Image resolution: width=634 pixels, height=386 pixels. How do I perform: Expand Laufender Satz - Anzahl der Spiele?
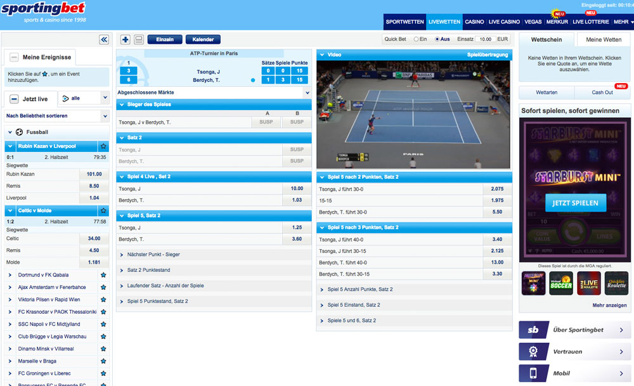pyautogui.click(x=122, y=286)
